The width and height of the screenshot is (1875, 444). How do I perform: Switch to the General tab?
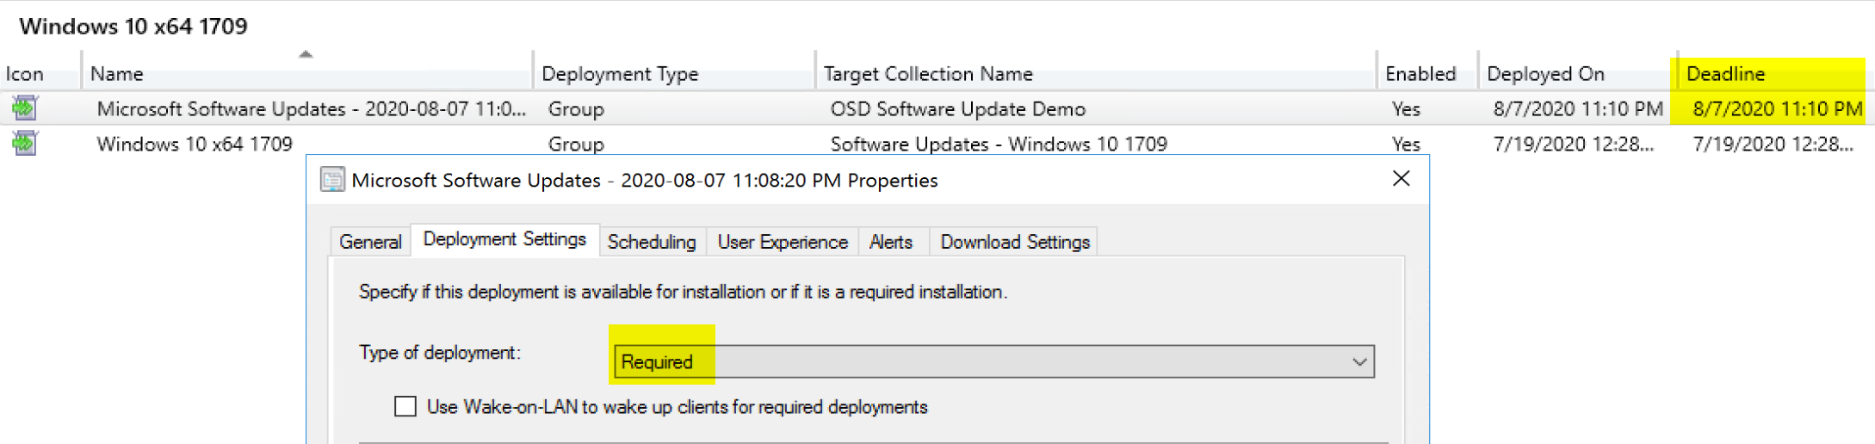370,242
